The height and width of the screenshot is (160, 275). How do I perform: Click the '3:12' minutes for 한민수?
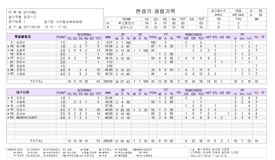click(109, 62)
